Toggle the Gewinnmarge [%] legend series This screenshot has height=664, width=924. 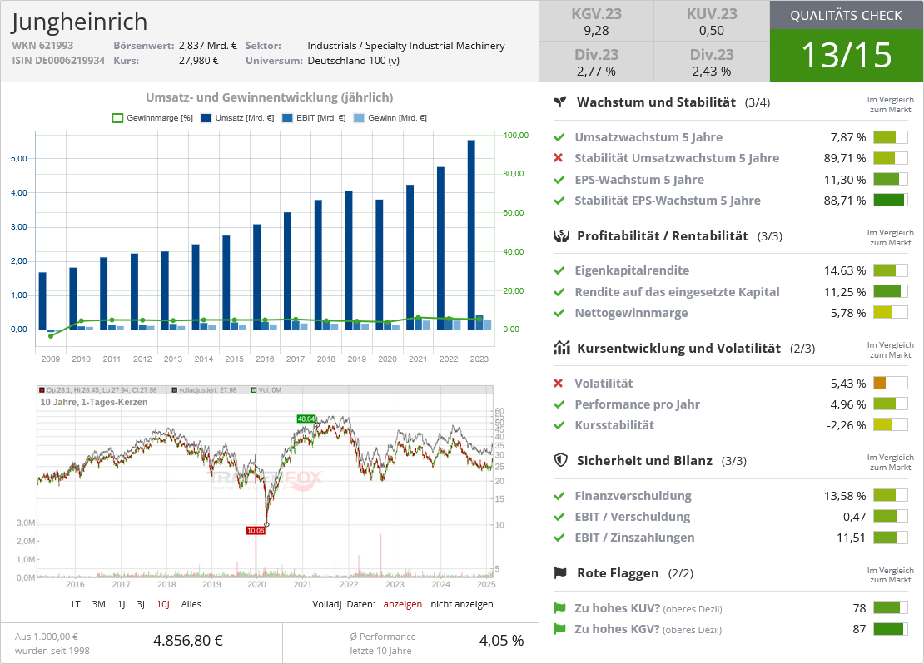pos(152,118)
